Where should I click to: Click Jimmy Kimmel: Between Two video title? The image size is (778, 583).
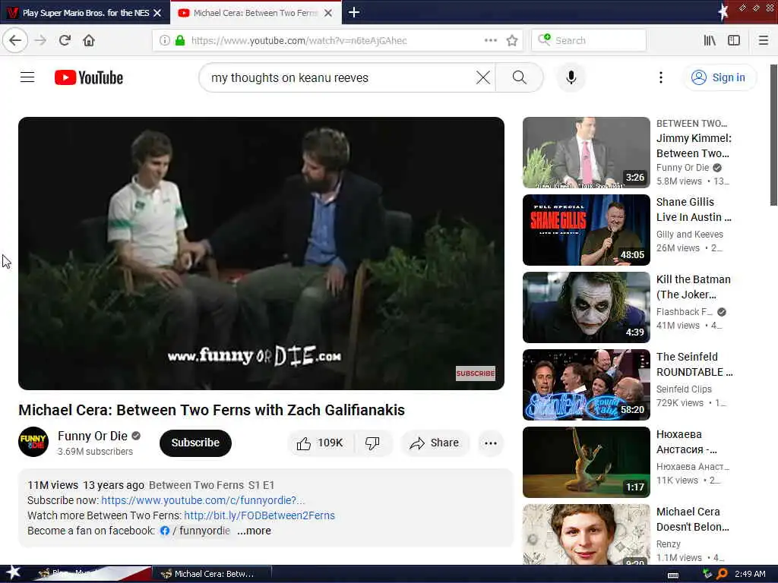click(694, 146)
